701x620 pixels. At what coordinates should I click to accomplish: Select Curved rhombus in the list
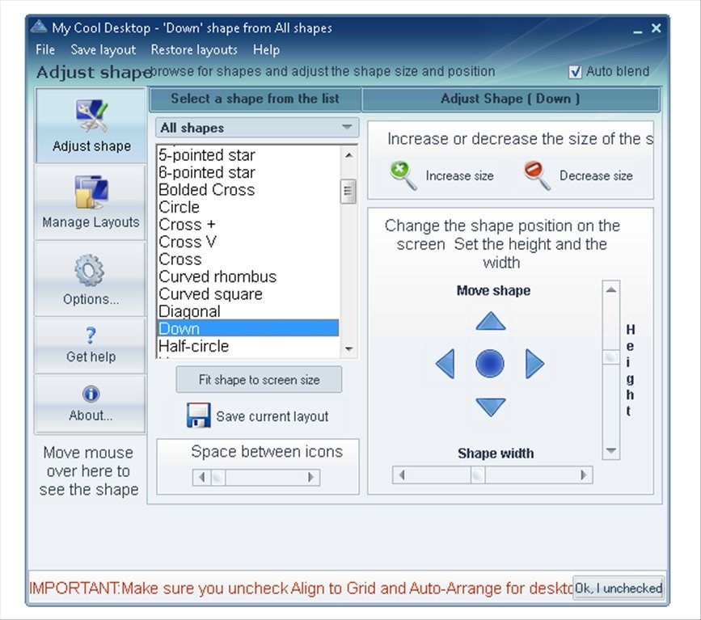pos(248,276)
